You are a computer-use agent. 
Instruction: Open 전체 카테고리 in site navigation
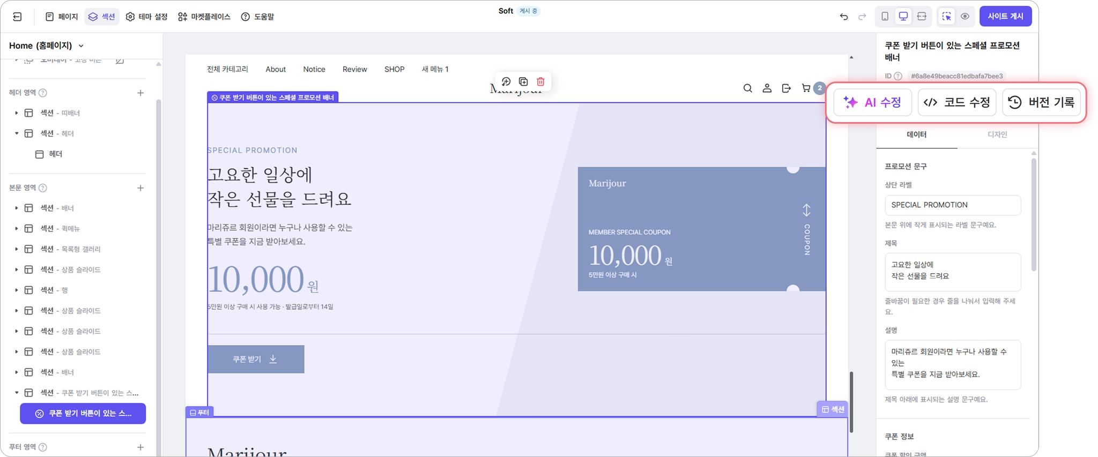(x=227, y=69)
